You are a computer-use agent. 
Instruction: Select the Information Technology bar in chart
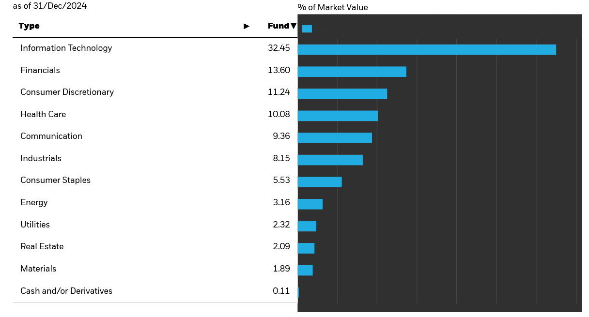[426, 49]
